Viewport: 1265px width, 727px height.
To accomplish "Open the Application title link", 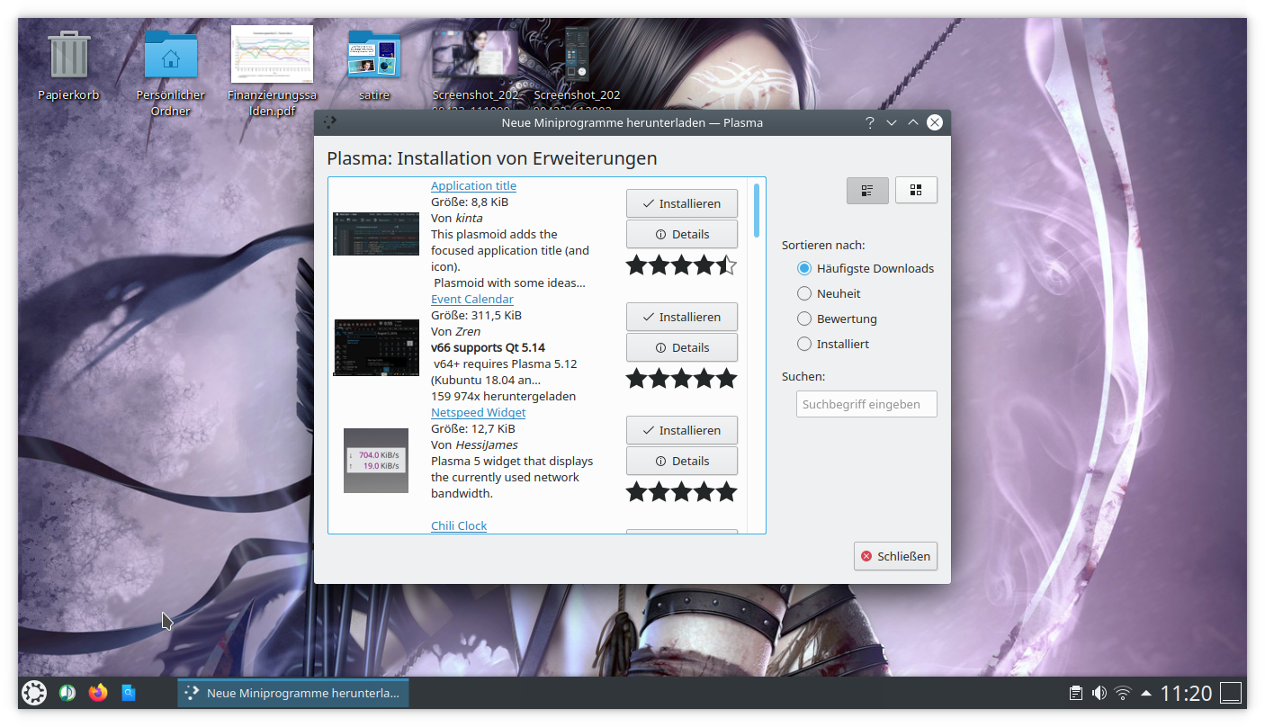I will [x=473, y=185].
